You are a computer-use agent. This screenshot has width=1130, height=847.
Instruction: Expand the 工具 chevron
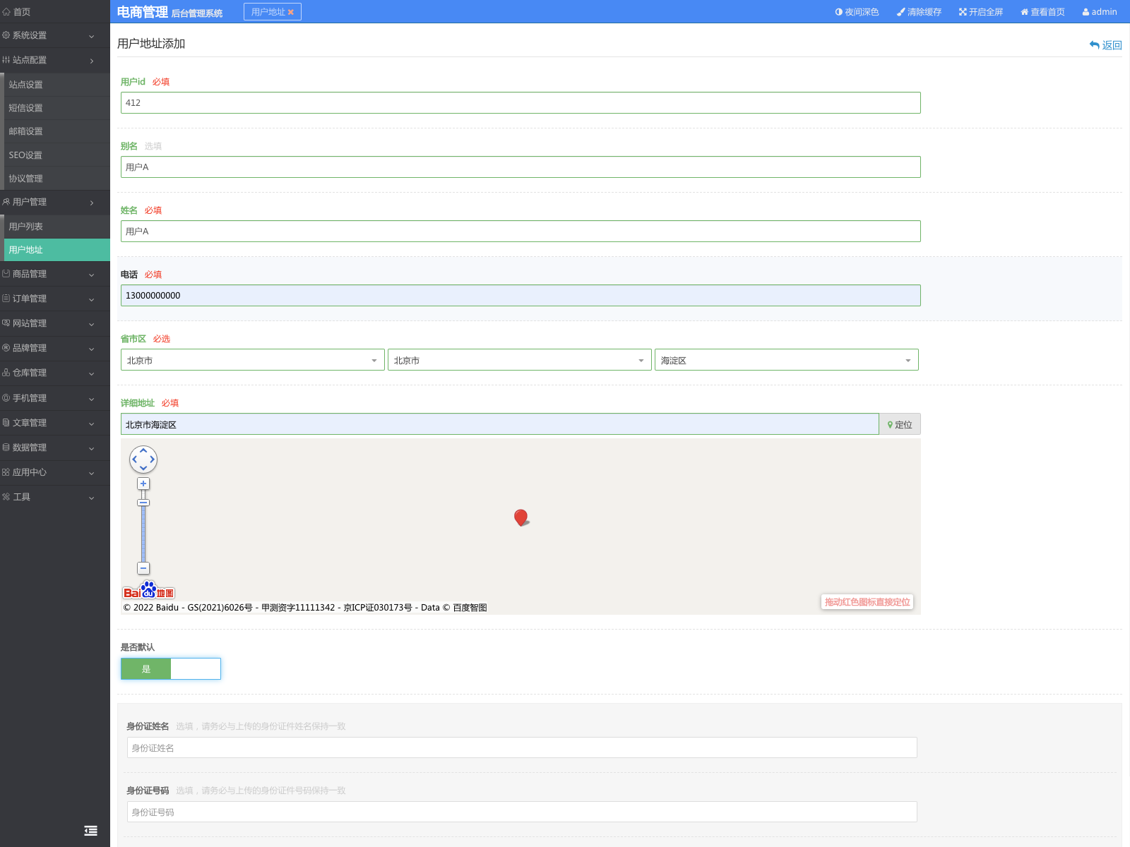[92, 498]
